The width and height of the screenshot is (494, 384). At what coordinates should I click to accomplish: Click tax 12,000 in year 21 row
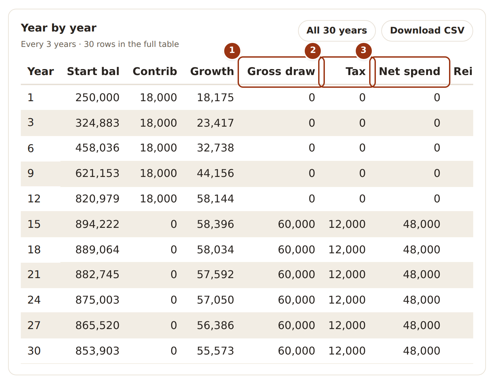[347, 274]
